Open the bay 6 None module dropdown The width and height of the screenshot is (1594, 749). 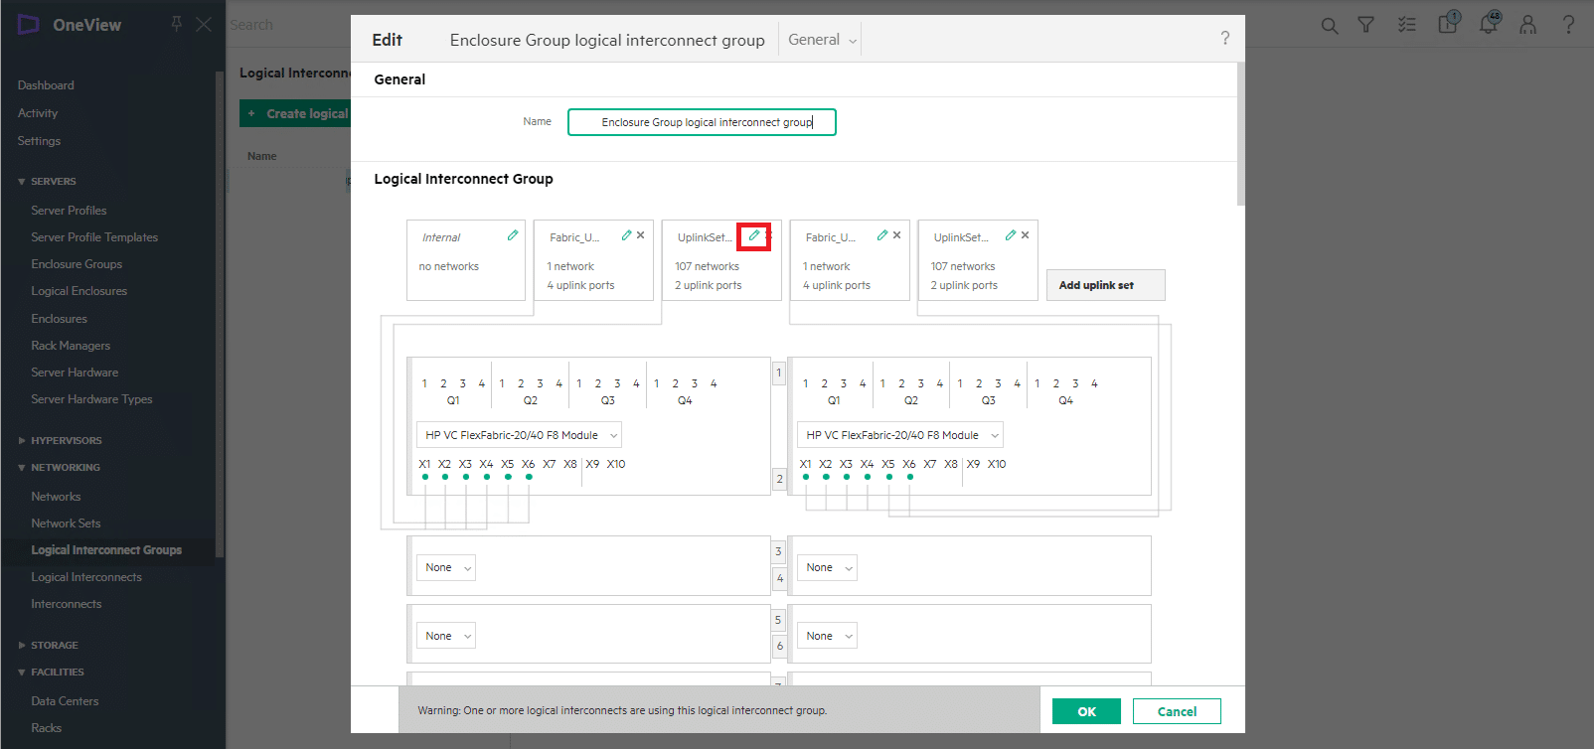[x=827, y=636]
